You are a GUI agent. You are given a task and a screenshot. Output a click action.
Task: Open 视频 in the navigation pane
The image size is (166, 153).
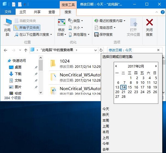pyautogui.click(x=15, y=93)
